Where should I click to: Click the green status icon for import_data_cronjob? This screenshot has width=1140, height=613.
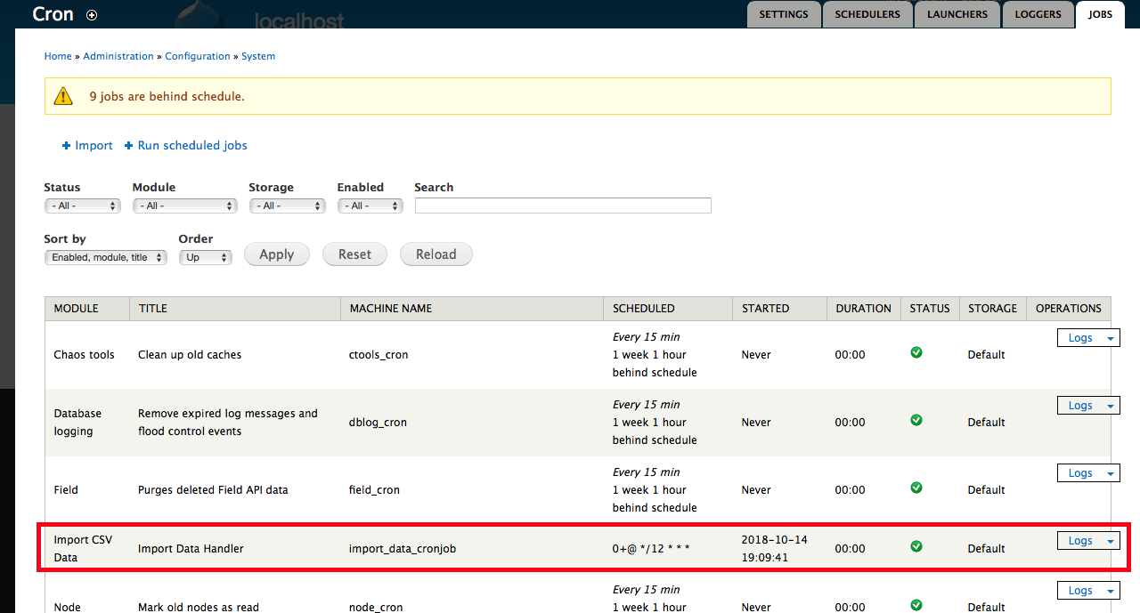(916, 546)
